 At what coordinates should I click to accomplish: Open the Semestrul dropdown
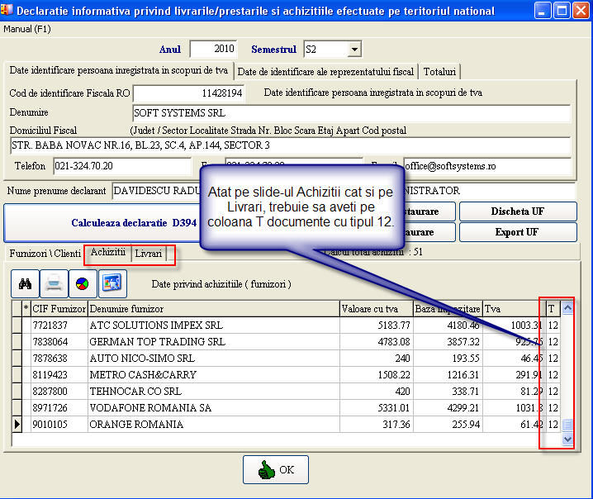coord(353,50)
